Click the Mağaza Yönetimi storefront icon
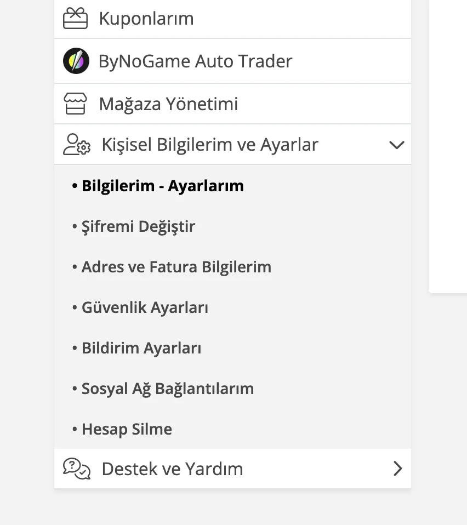The image size is (467, 525). (75, 104)
